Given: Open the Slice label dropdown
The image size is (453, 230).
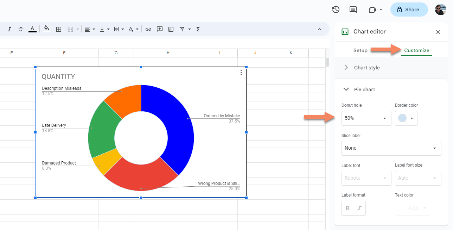Looking at the screenshot, I should (x=391, y=148).
